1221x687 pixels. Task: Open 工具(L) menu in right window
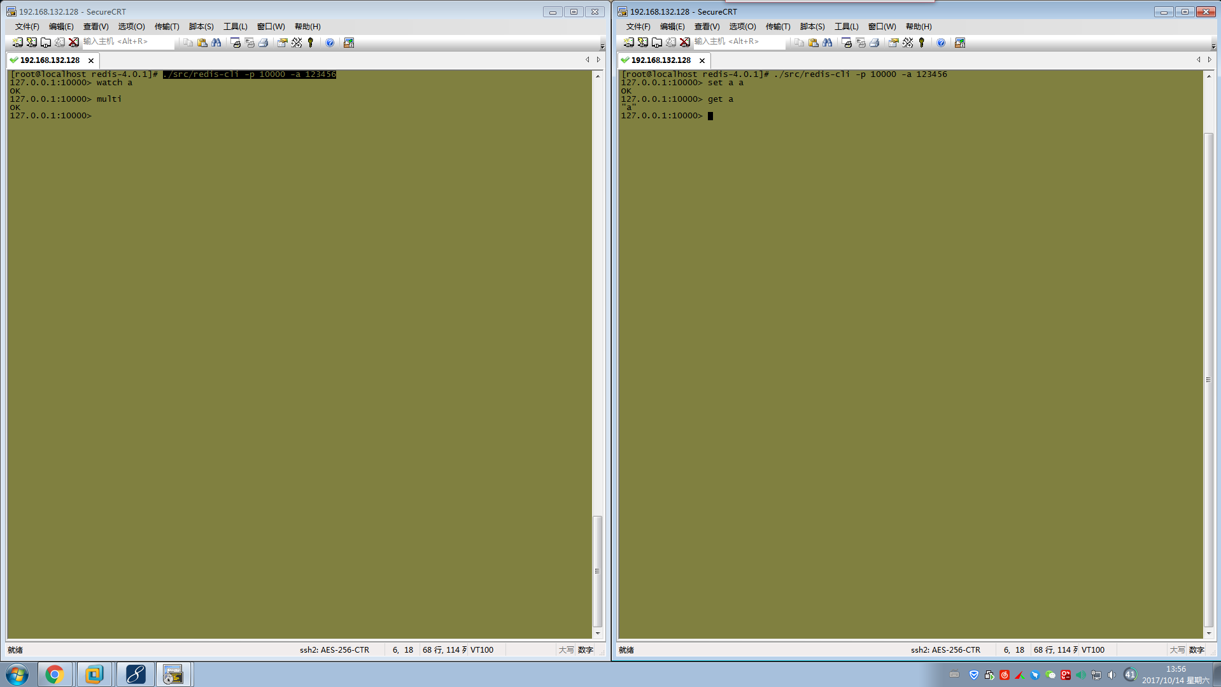tap(847, 27)
